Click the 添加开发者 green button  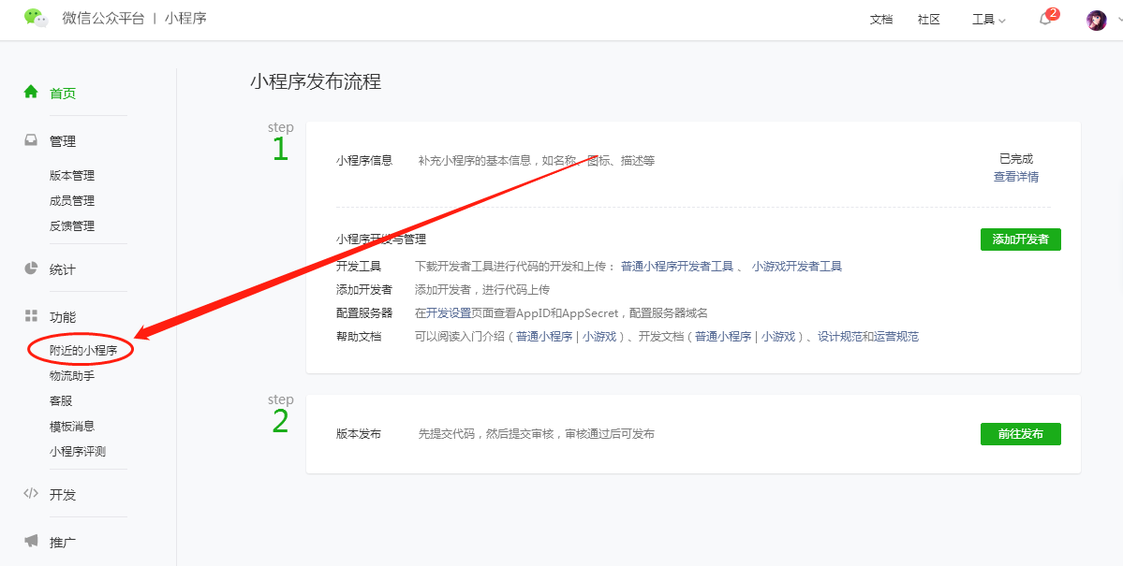(x=1021, y=239)
